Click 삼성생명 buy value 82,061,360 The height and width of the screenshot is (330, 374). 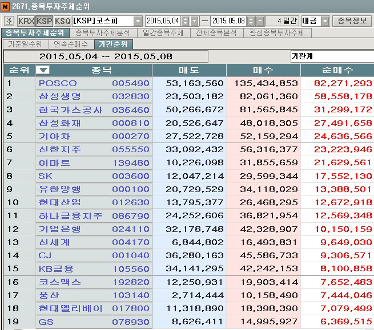(268, 96)
